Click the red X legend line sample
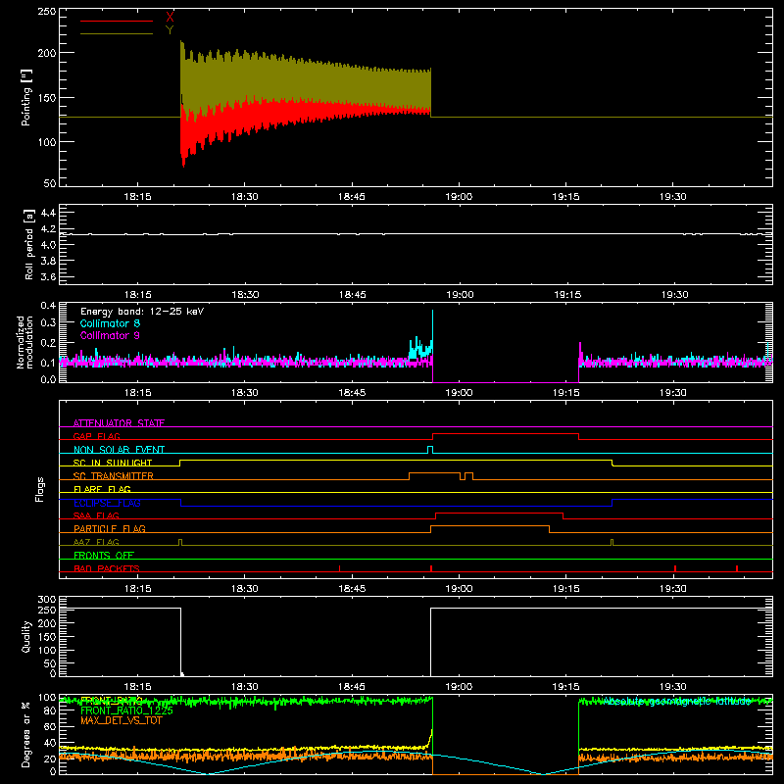This screenshot has height=784, width=784. (x=117, y=21)
